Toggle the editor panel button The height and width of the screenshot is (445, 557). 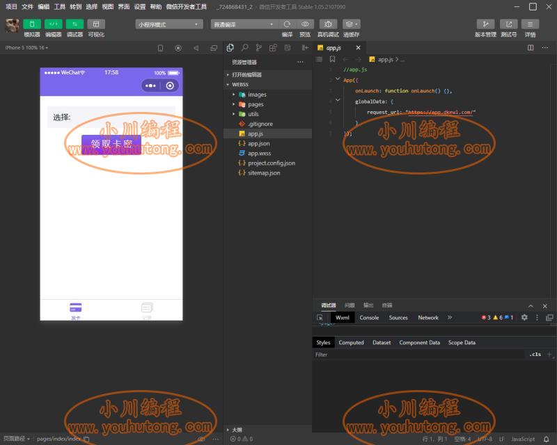[54, 24]
